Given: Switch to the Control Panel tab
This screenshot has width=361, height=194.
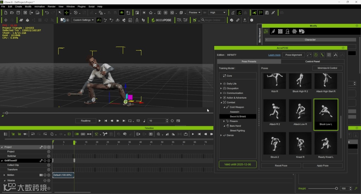Looking at the screenshot, I should (x=312, y=62).
